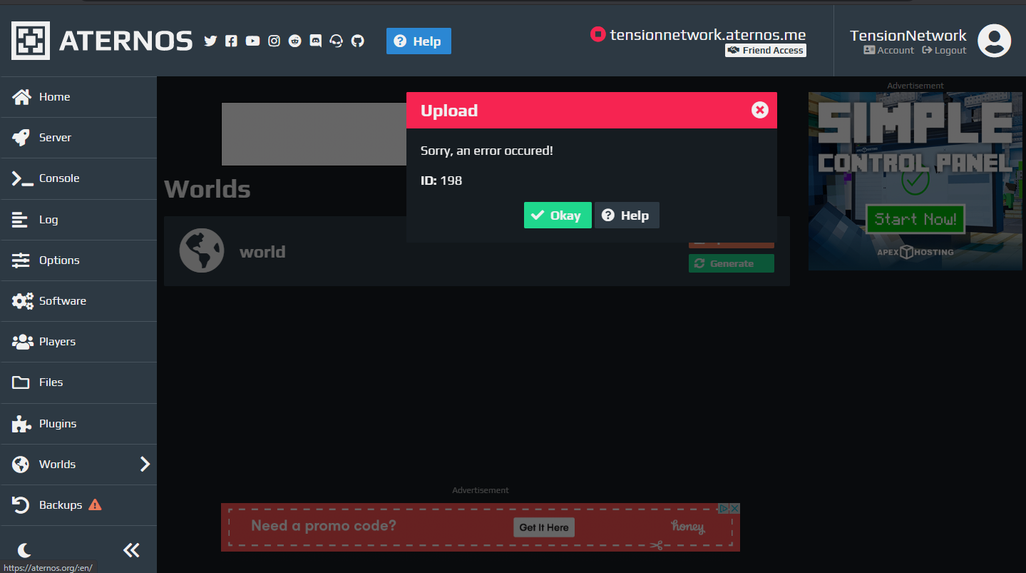Click the Logout link

[x=944, y=51]
